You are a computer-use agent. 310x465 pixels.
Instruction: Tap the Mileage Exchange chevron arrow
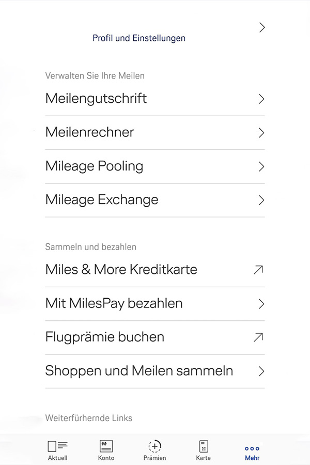(x=261, y=200)
